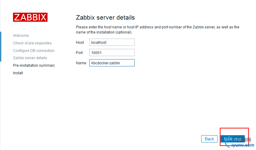This screenshot has width=256, height=150.
Task: Open Check of pre-requisites step
Action: (x=32, y=43)
